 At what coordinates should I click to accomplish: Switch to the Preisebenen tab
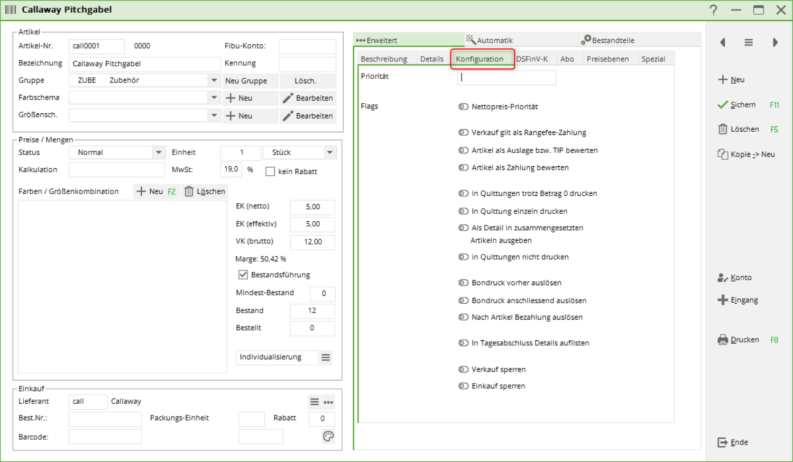pos(607,59)
